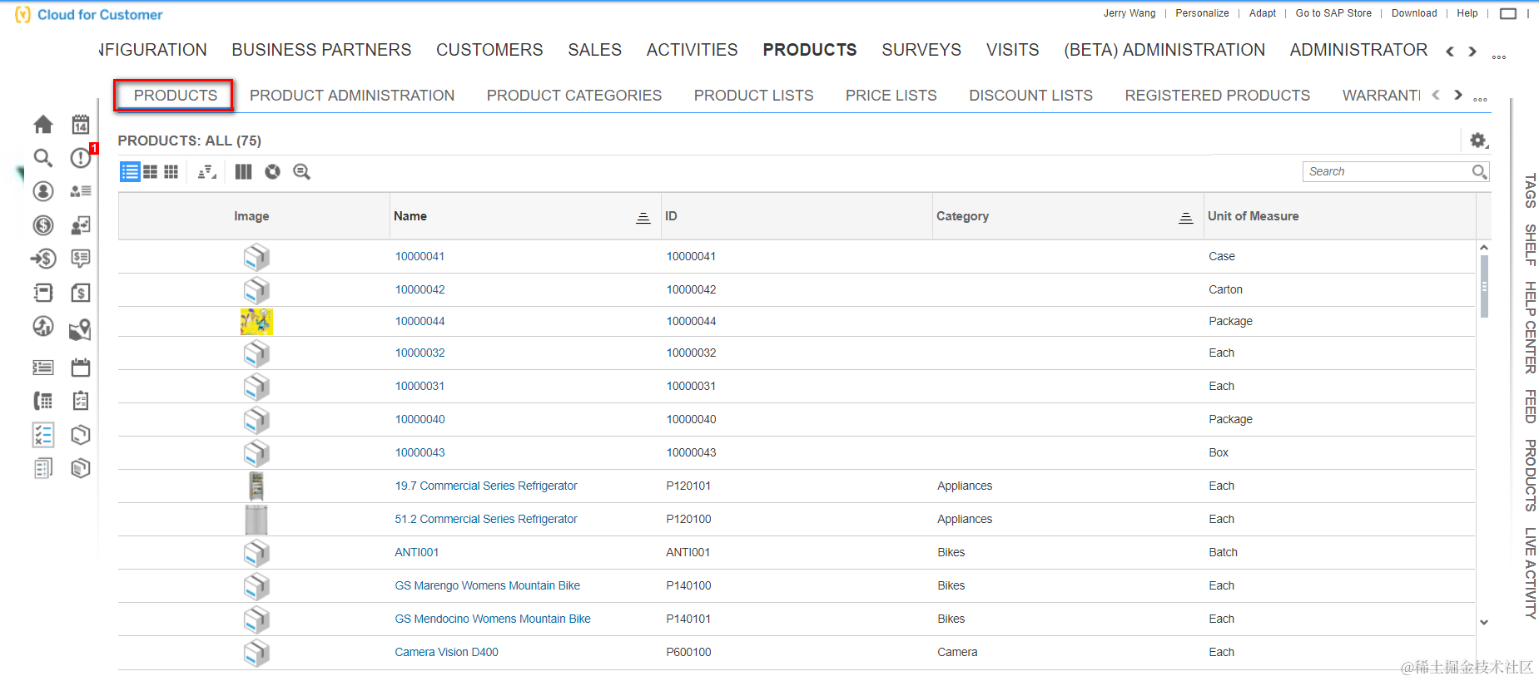Click the fullscreen rectangle icon at top
The image size is (1539, 681).
(1508, 13)
